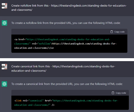Click the white anchor text URL in code

pyautogui.click(x=65, y=46)
